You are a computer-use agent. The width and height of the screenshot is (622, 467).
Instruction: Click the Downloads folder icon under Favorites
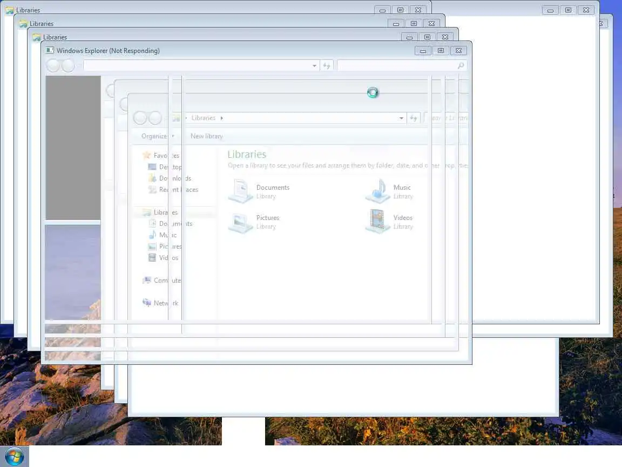pos(152,178)
